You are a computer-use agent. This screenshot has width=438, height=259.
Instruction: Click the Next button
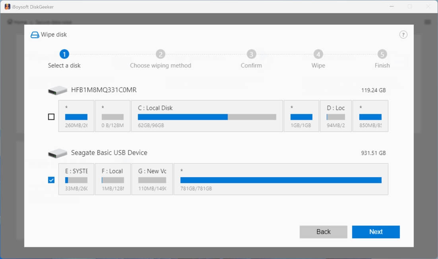(x=376, y=232)
